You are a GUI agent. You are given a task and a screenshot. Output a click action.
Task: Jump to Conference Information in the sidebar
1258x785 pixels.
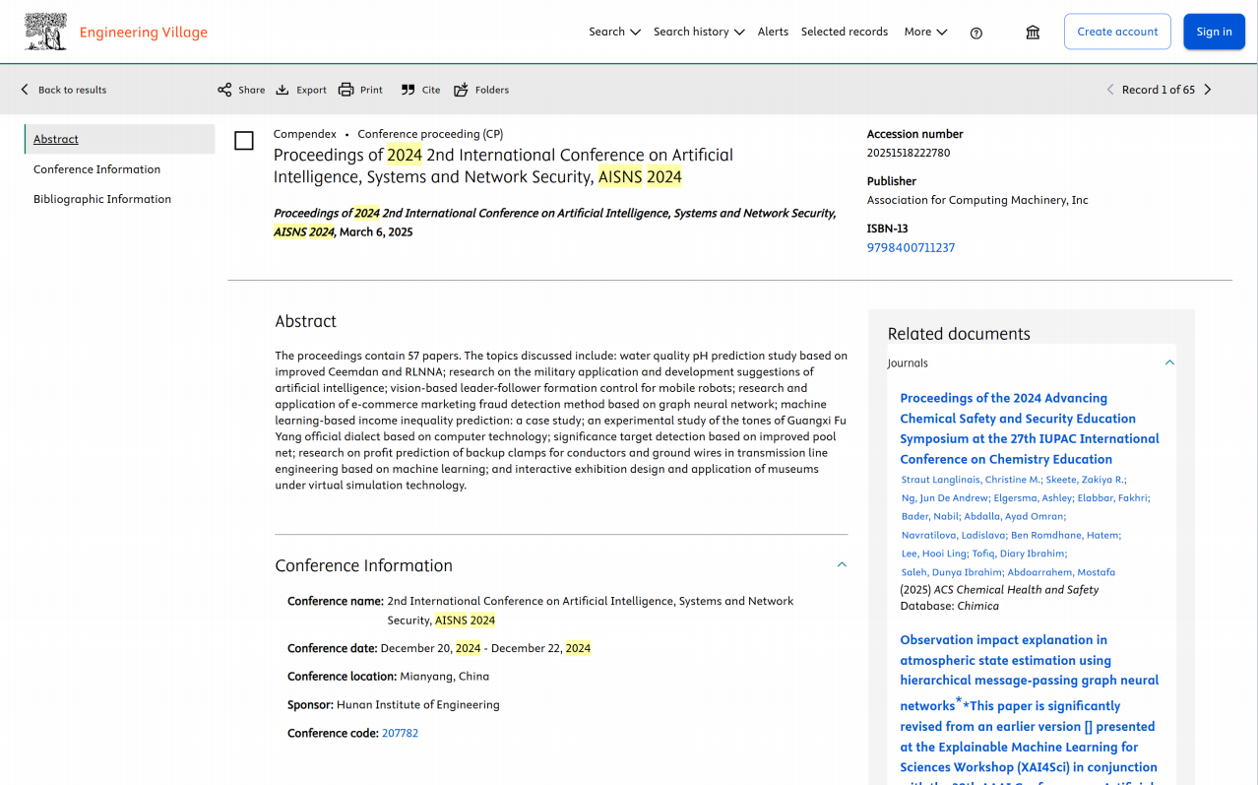click(96, 169)
